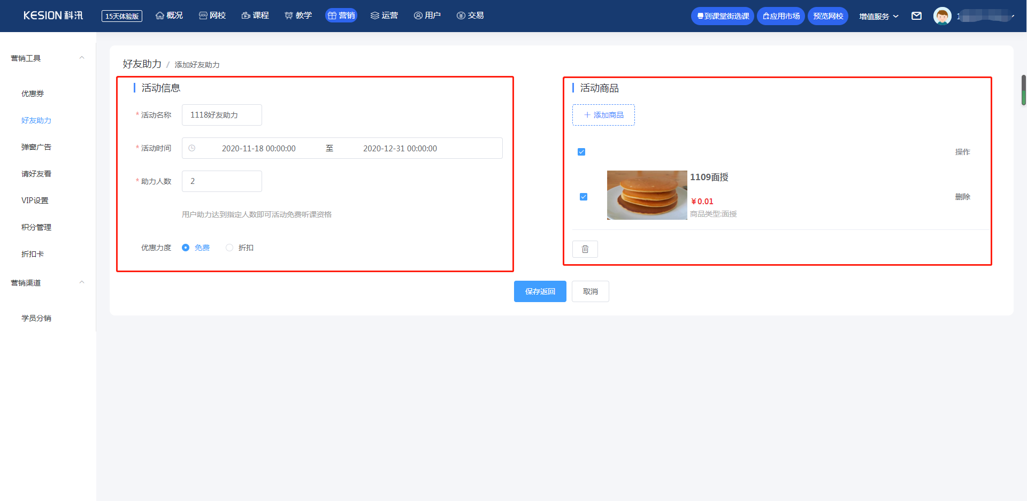Screen dimensions: 1027x501
Task: Toggle the select-all checkbox in product header
Action: click(581, 152)
